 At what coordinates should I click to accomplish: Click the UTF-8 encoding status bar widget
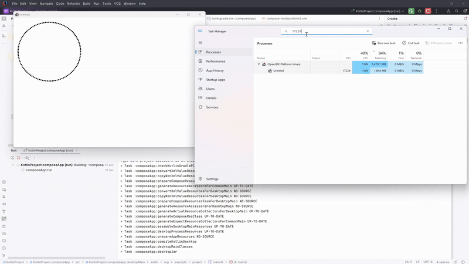[x=428, y=262]
